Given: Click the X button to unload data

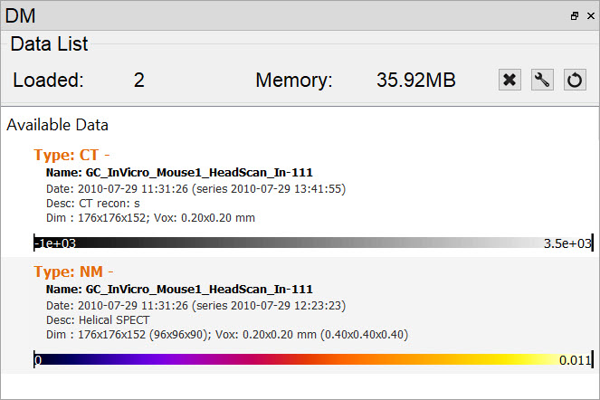Looking at the screenshot, I should click(510, 80).
